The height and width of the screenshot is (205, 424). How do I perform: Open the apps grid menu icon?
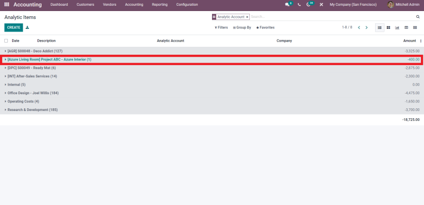7,5
